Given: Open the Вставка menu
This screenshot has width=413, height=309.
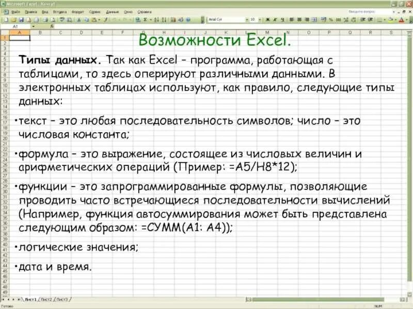Looking at the screenshot, I should pos(60,12).
